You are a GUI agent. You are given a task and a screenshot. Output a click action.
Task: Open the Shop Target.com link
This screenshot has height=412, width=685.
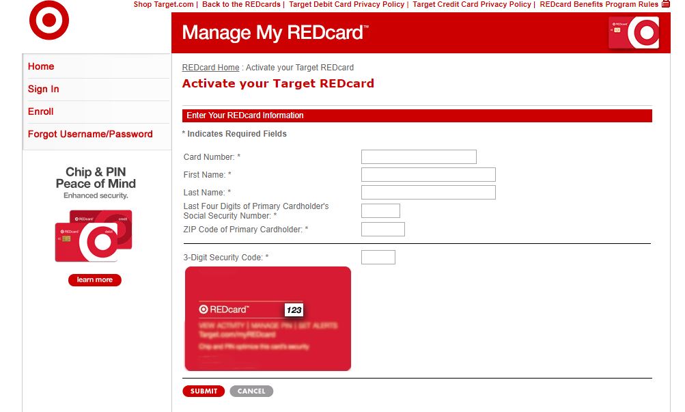163,4
